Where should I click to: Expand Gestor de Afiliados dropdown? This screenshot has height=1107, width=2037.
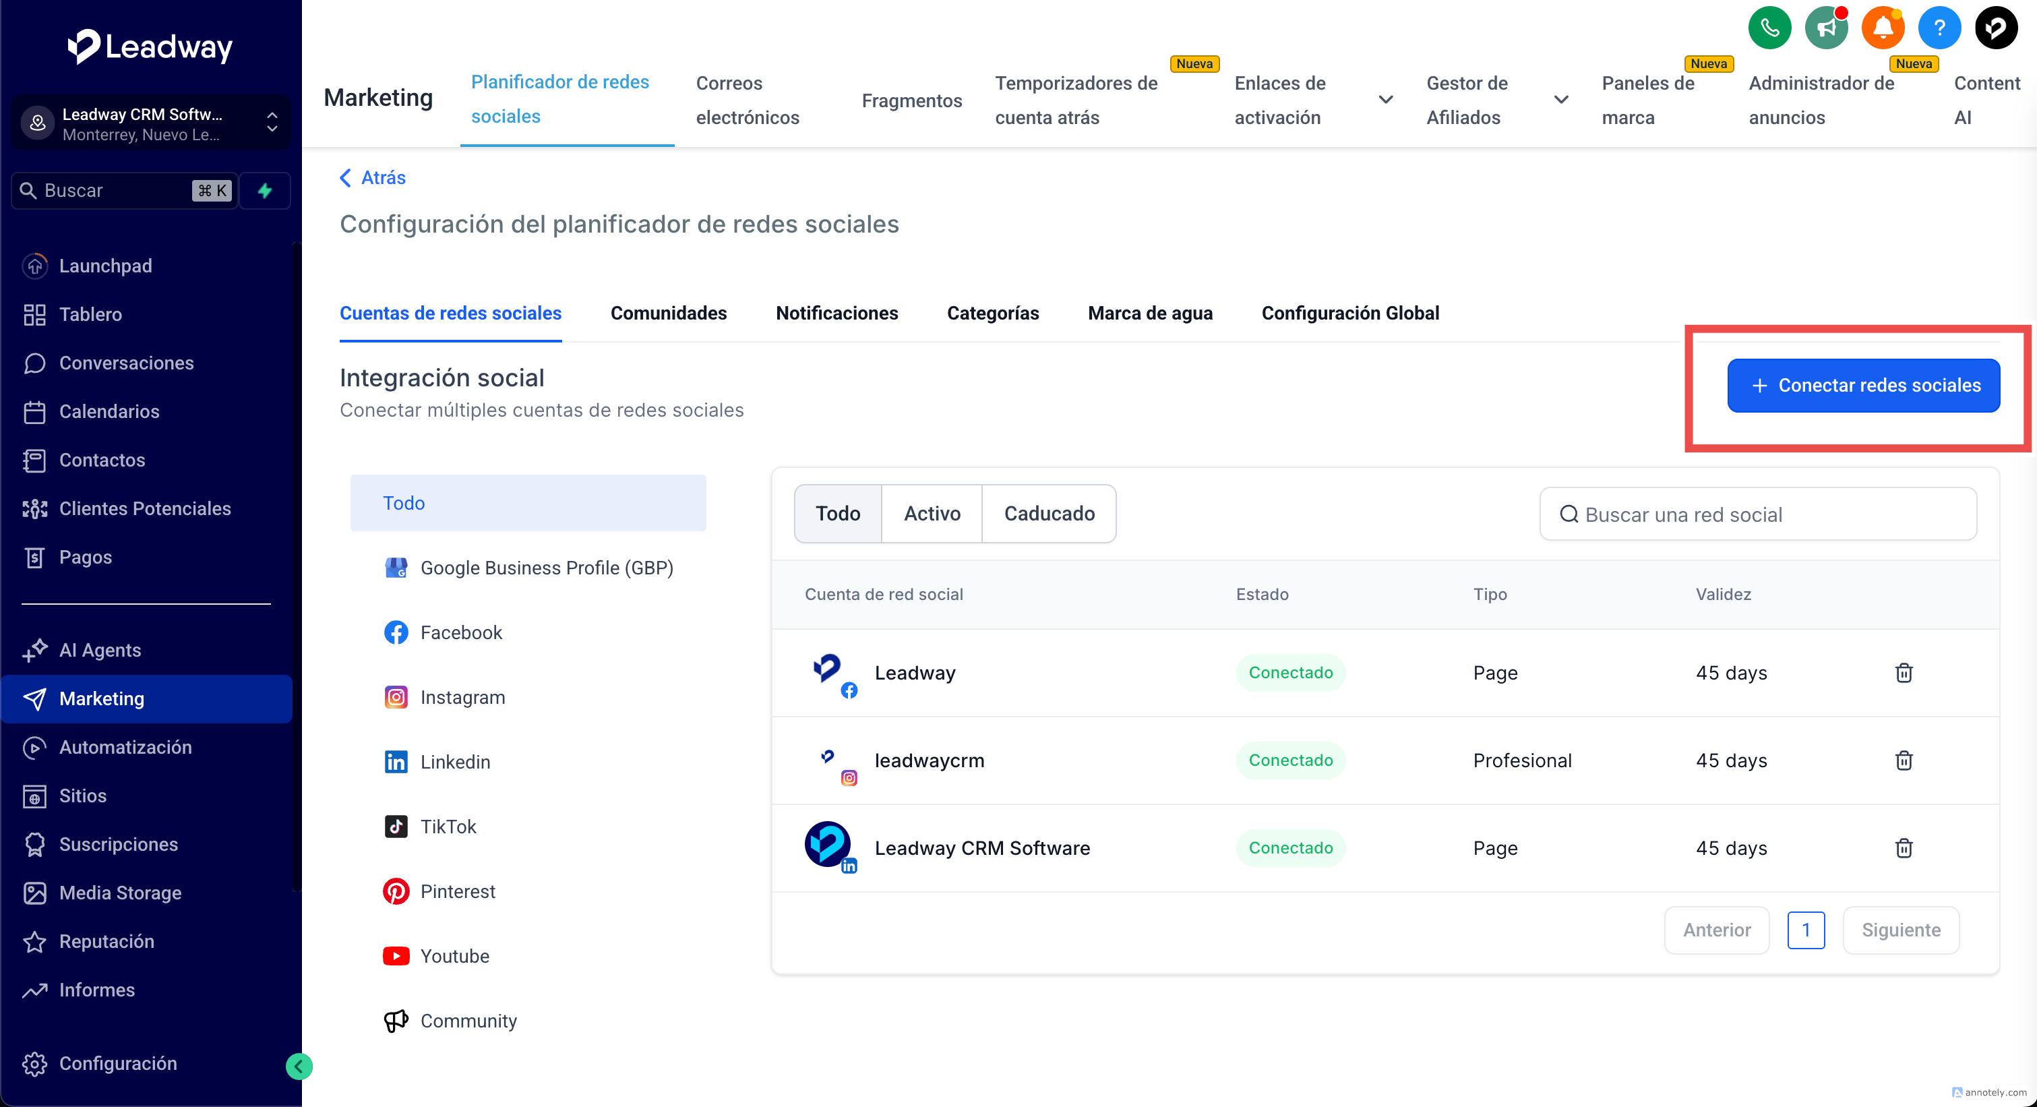point(1561,100)
